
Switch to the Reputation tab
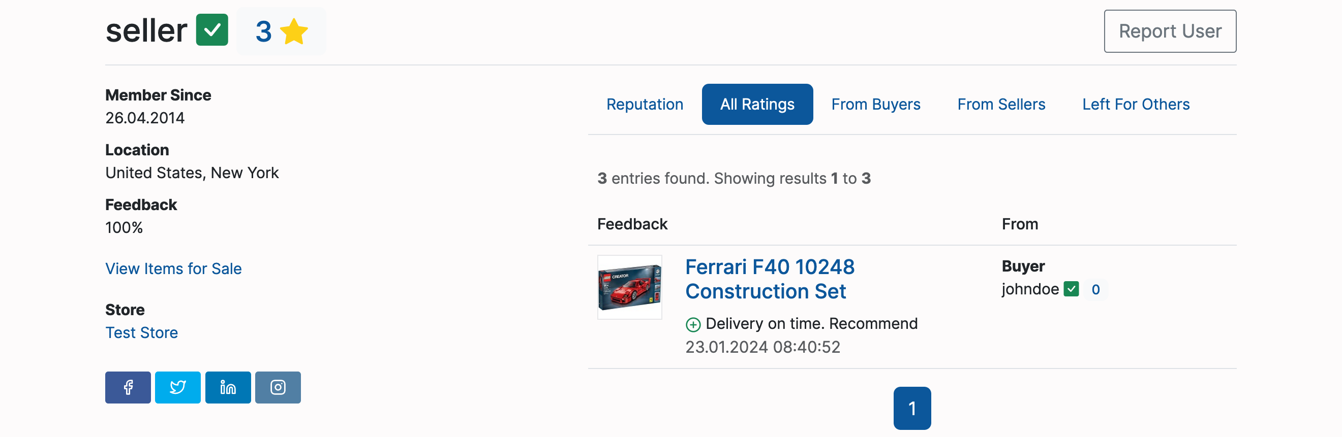click(645, 105)
